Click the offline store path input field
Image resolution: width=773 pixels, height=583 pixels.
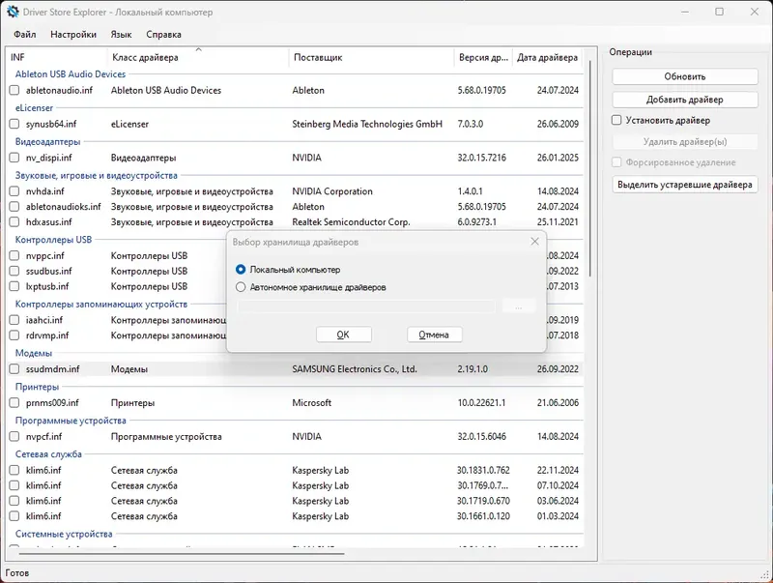click(x=366, y=306)
